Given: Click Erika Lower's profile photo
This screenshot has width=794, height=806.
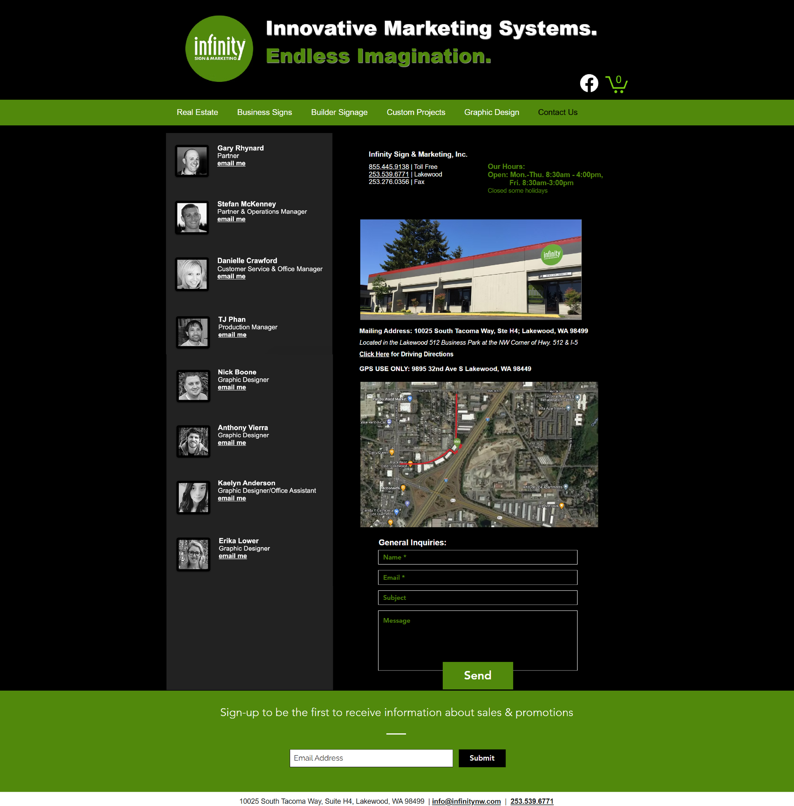Looking at the screenshot, I should point(193,554).
